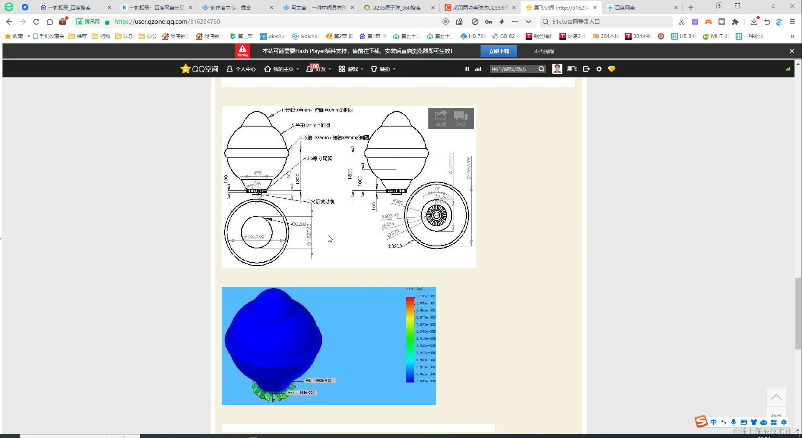Click the QQ空间 logo
The width and height of the screenshot is (802, 438).
[199, 69]
